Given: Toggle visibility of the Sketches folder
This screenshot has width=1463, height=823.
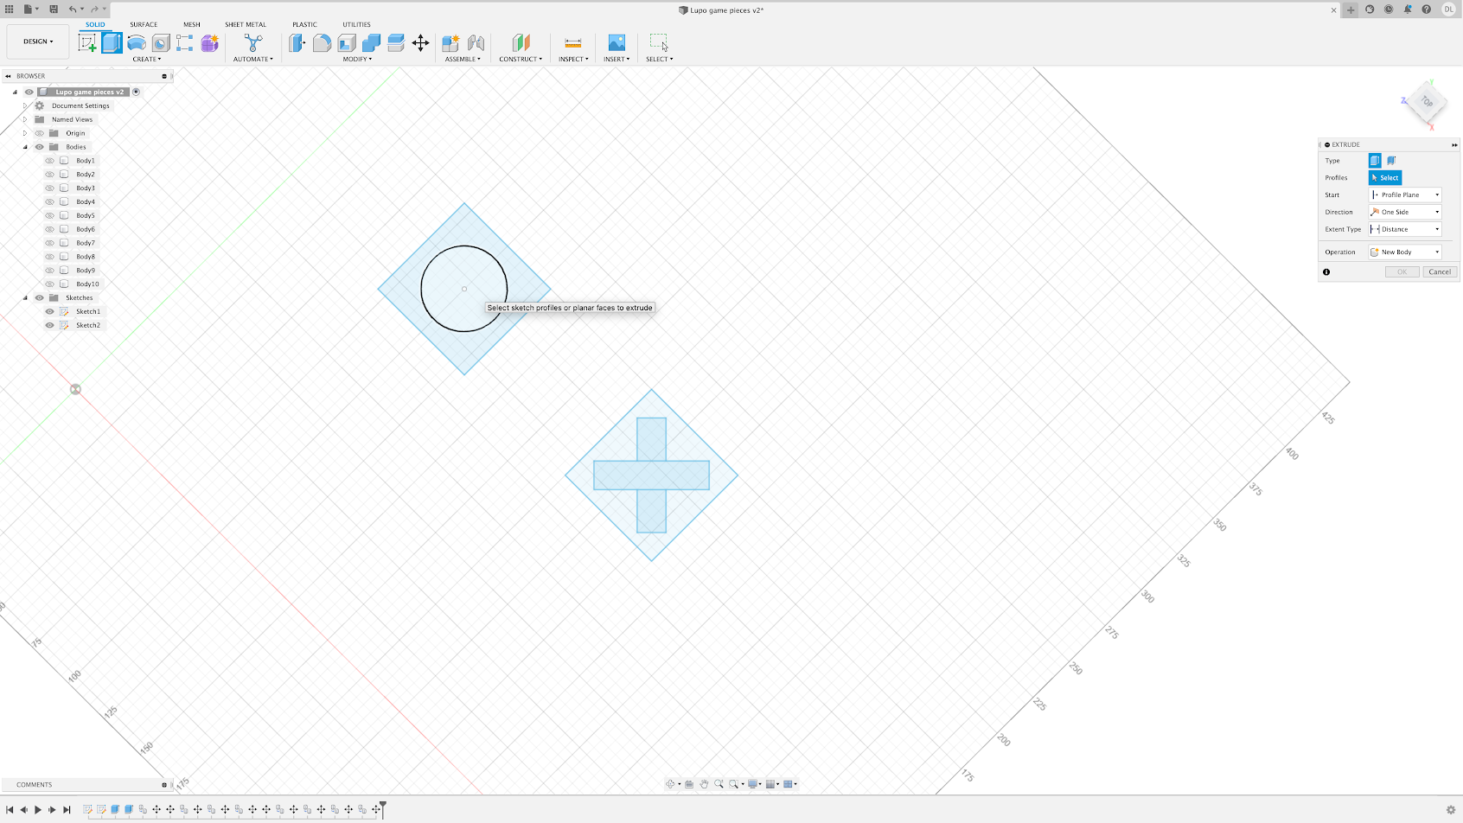Looking at the screenshot, I should 39,297.
